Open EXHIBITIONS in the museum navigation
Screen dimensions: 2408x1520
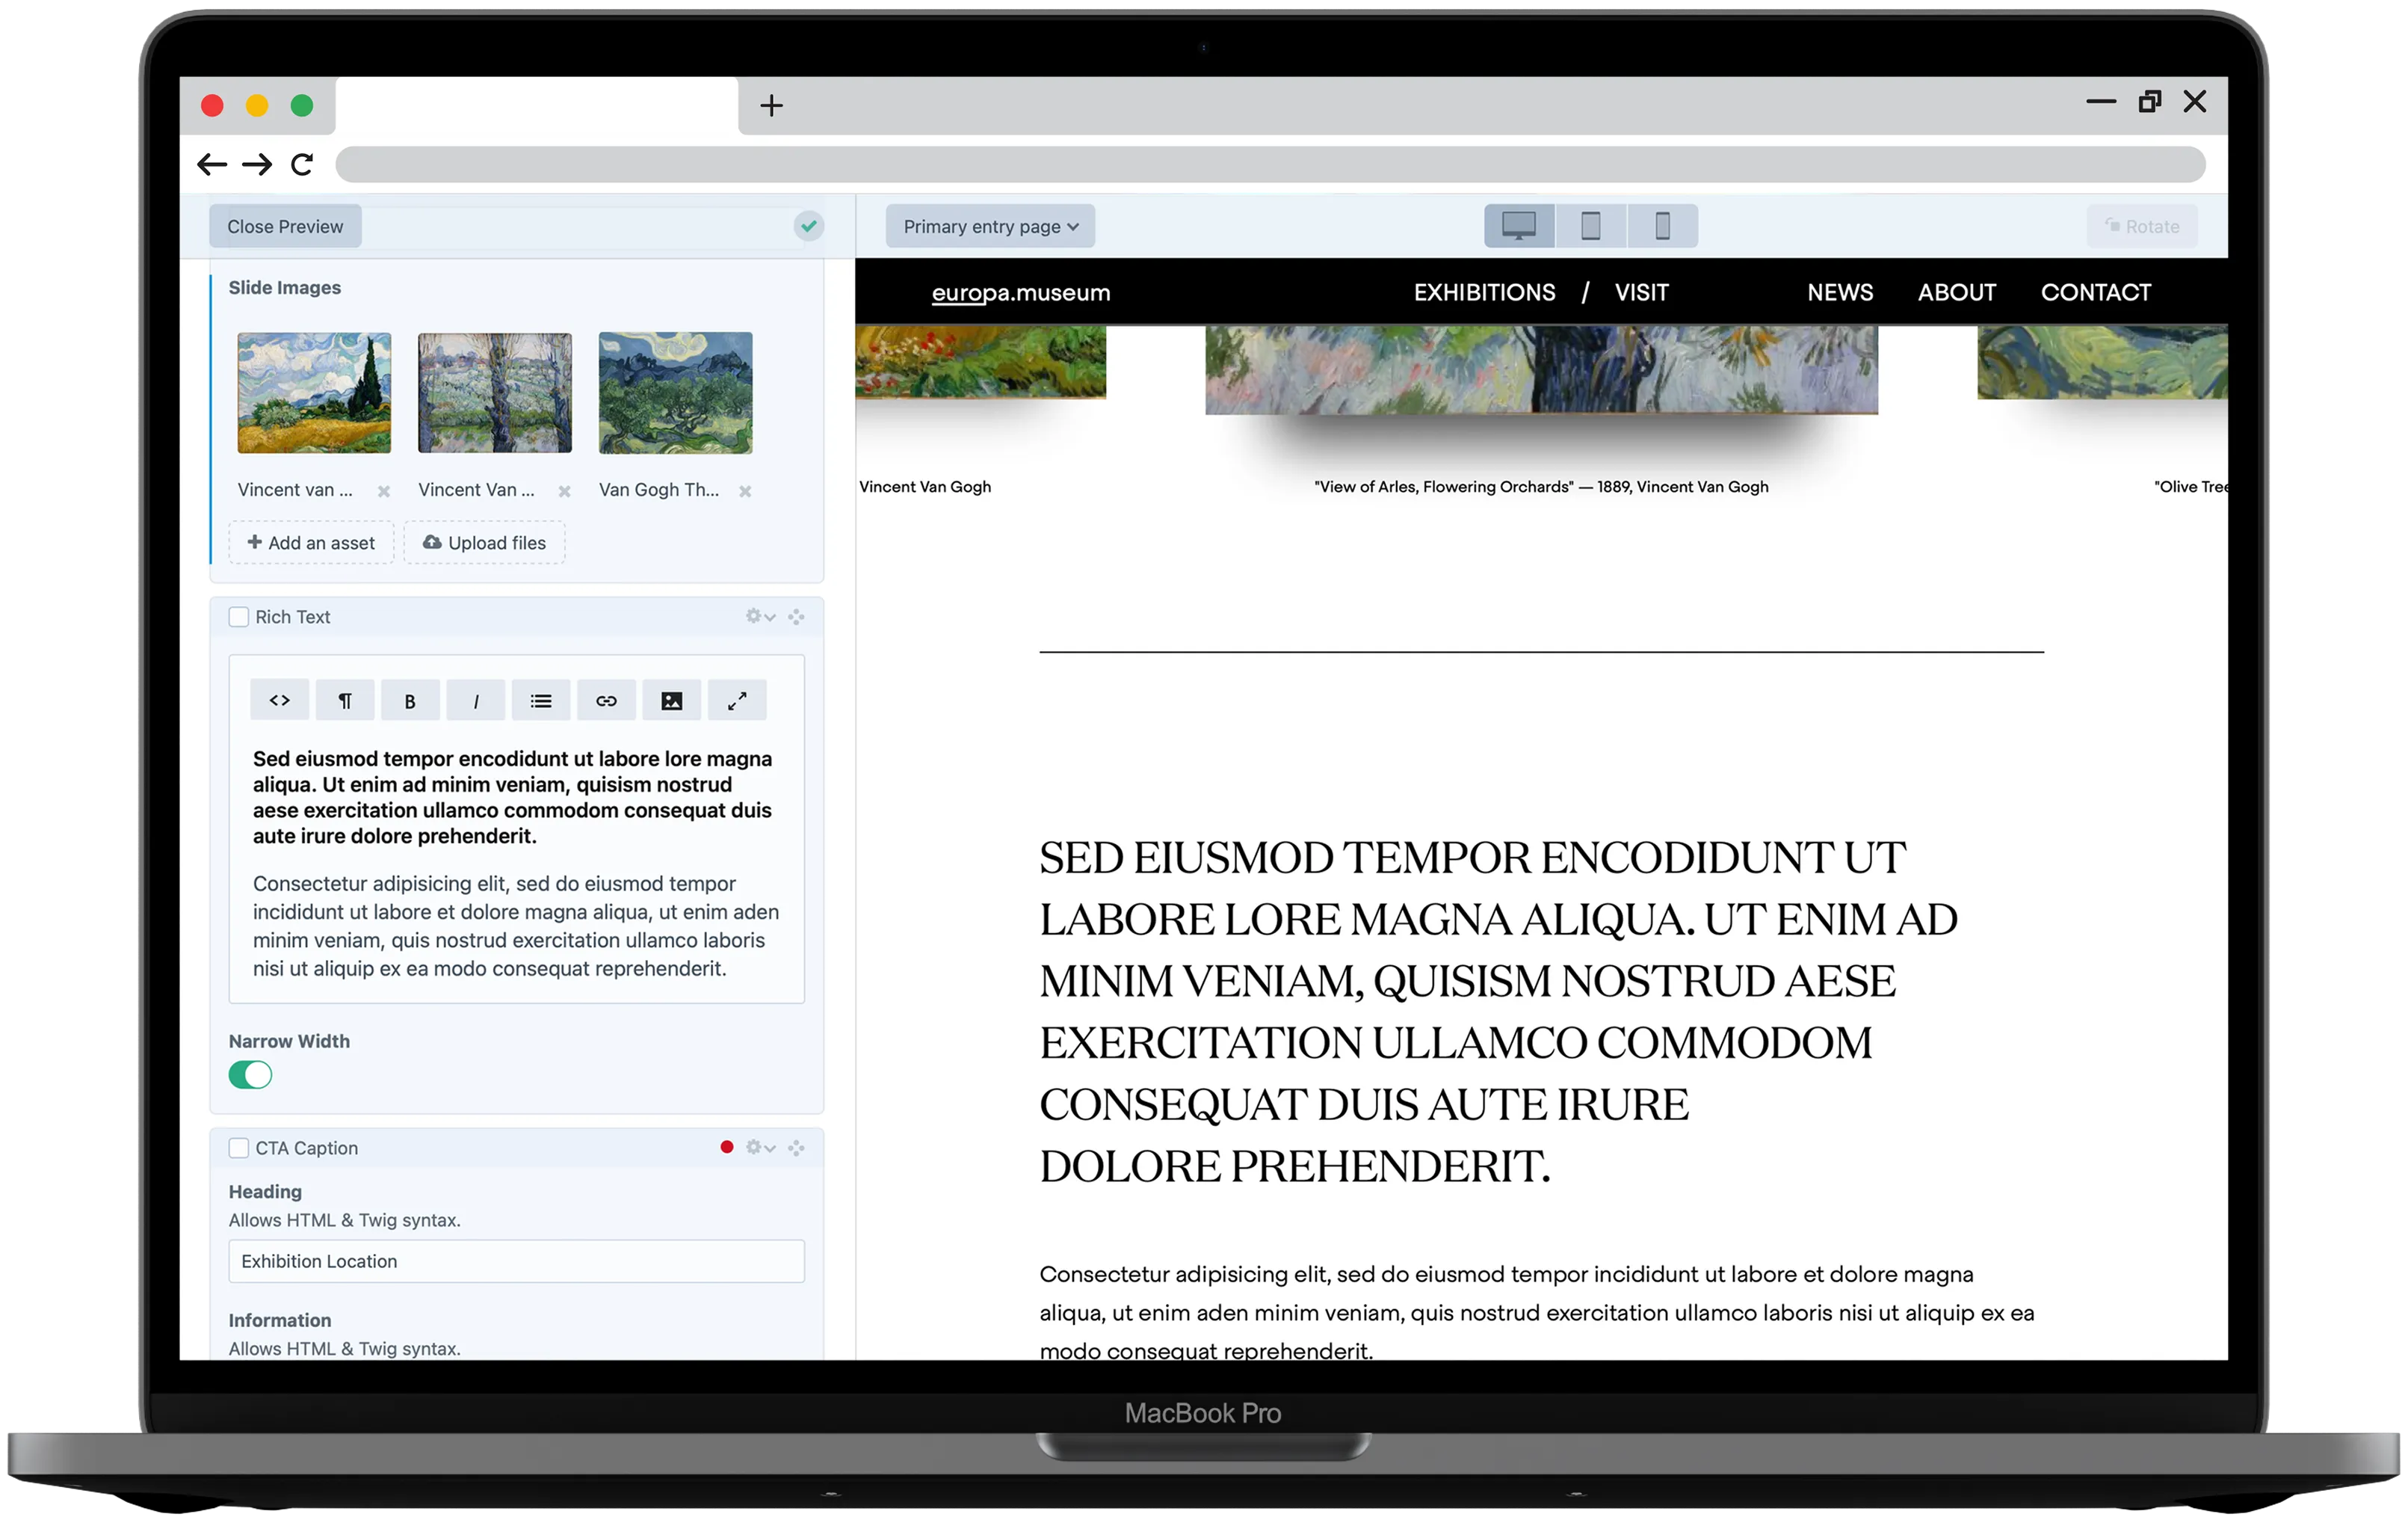1484,292
